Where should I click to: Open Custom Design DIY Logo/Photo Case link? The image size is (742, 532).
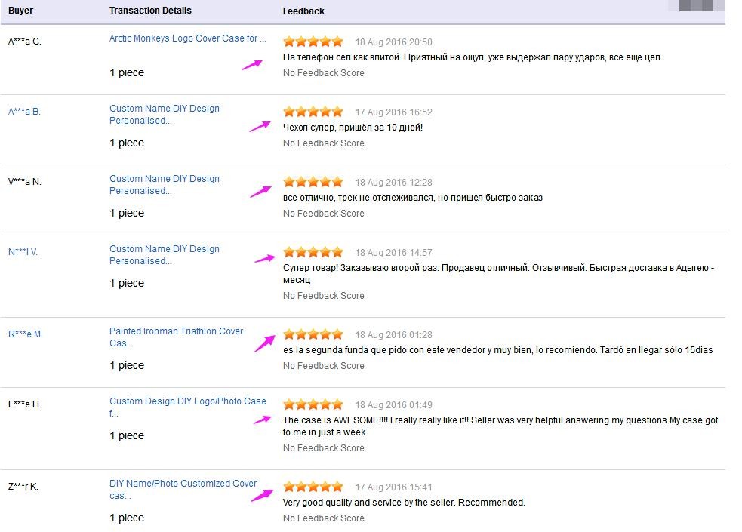(187, 401)
